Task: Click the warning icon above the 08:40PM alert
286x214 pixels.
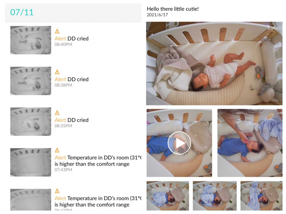Action: click(57, 31)
